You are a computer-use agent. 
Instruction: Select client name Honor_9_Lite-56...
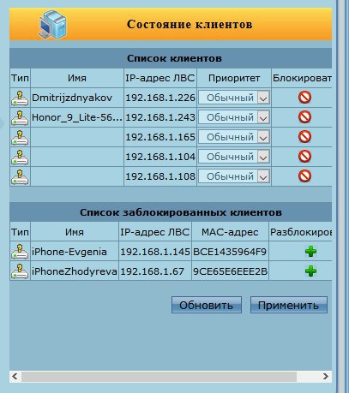[77, 117]
